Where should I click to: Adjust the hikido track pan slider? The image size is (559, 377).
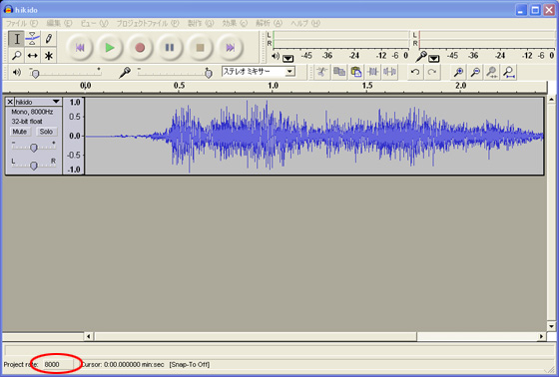[x=34, y=166]
